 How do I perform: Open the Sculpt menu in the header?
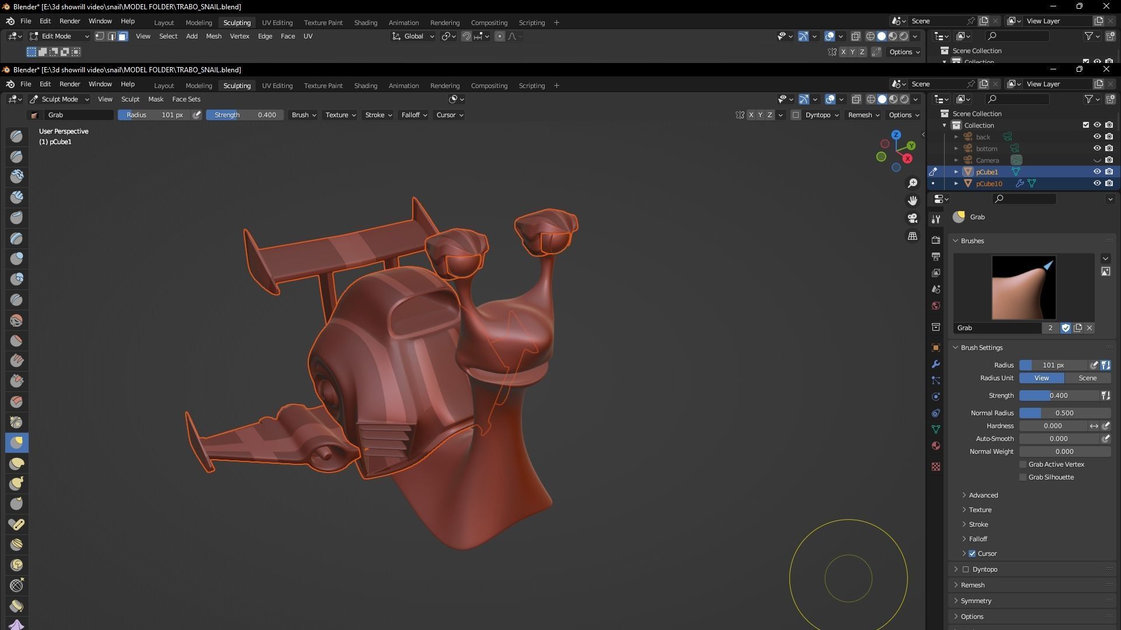[x=130, y=99]
